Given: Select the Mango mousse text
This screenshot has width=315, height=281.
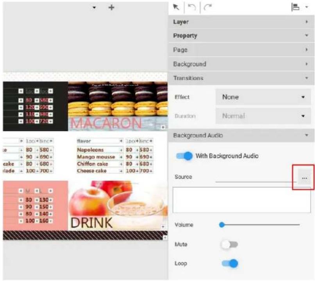Looking at the screenshot, I should pyautogui.click(x=96, y=157).
